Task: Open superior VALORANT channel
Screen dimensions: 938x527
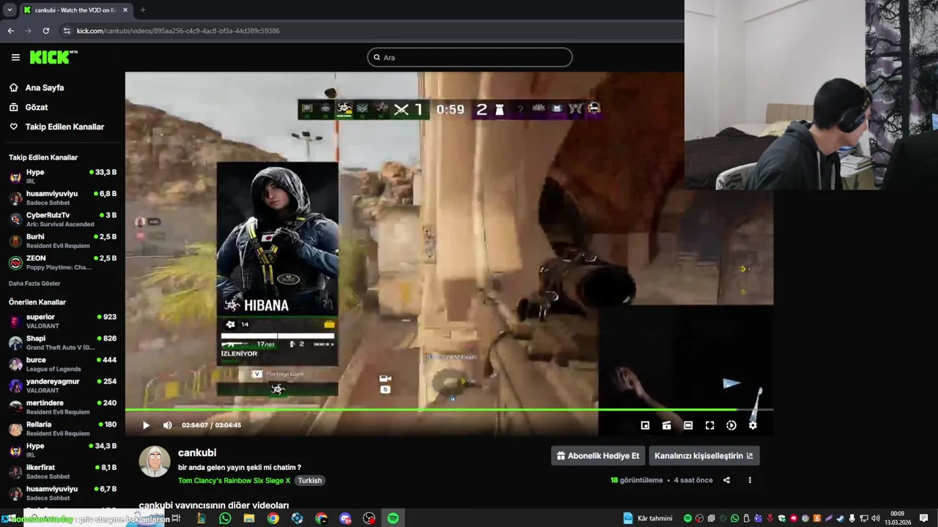Action: pyautogui.click(x=62, y=321)
